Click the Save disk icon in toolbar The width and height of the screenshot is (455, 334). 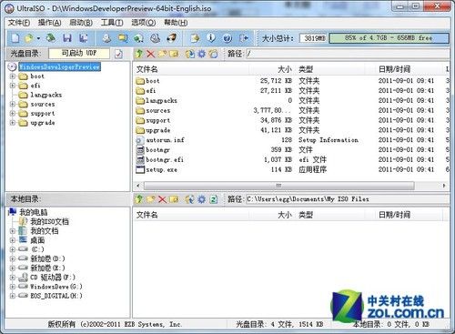tap(67, 38)
